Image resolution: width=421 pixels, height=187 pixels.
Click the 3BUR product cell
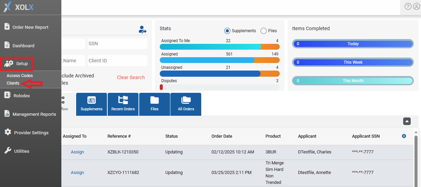click(x=272, y=152)
